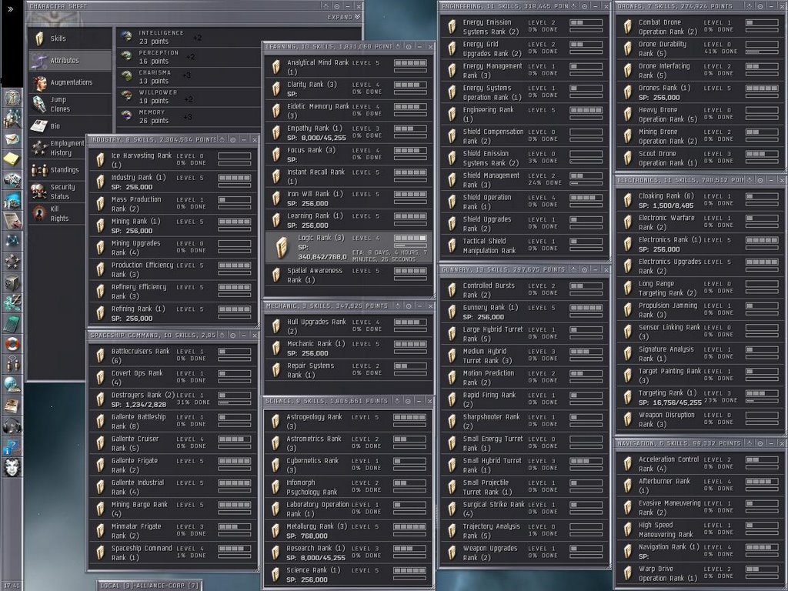Toggle the pin on the Science skills window

(398, 401)
